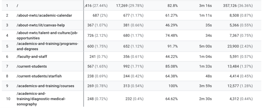Select the /academics-and-training/courses path
265x108 pixels.
(x=45, y=86)
